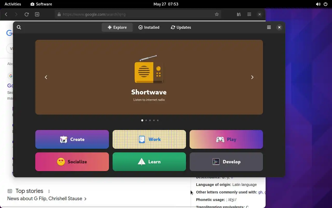The height and width of the screenshot is (208, 332).
Task: Open the search in GNOME Software
Action: (19, 27)
